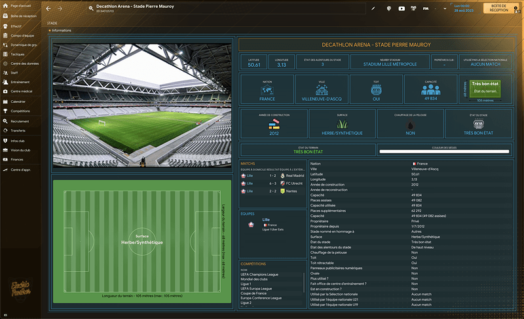The image size is (524, 319).
Task: Click the Chauffage de la pelouse NON card
Action: coord(411,124)
